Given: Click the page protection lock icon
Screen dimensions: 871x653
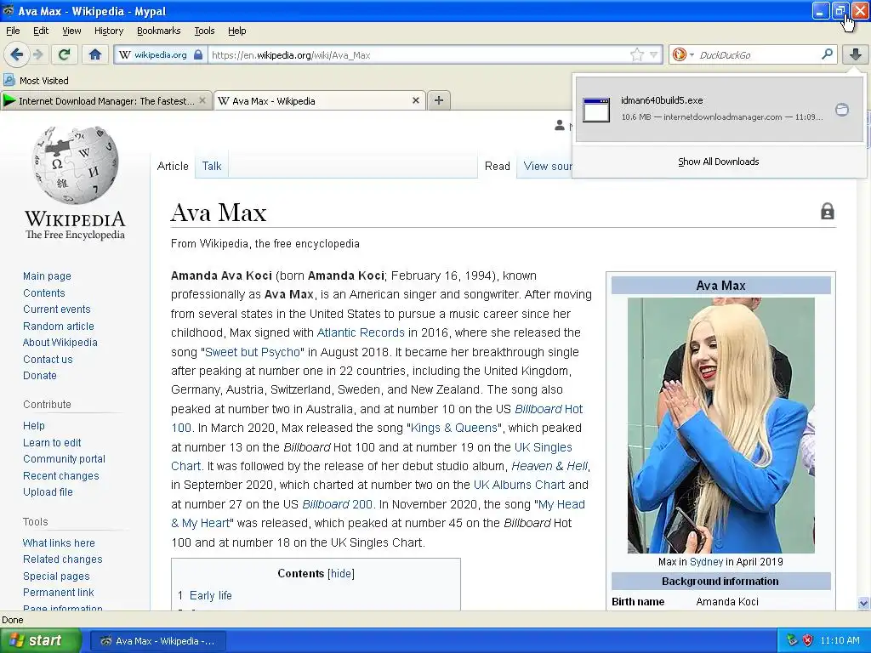Looking at the screenshot, I should (827, 211).
